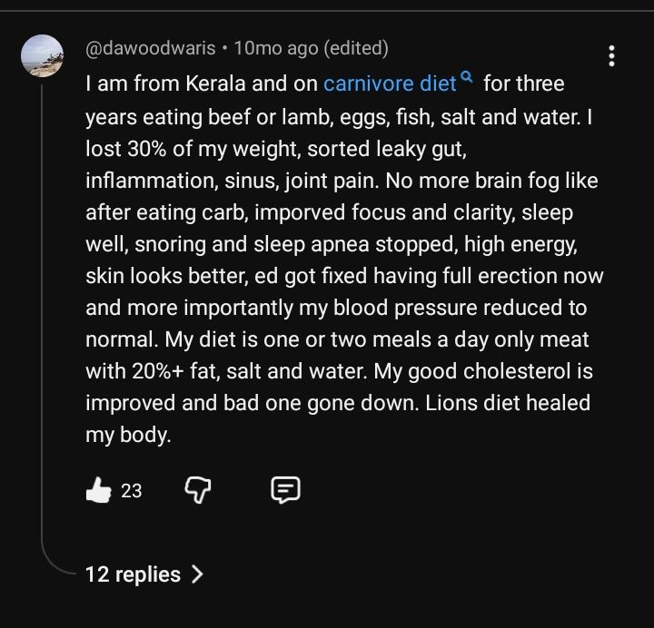654x628 pixels.
Task: Click the like count 23
Action: [132, 491]
